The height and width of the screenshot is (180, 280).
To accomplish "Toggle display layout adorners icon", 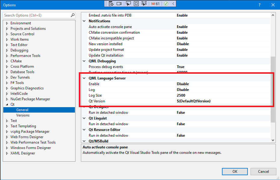I will [137, 4].
